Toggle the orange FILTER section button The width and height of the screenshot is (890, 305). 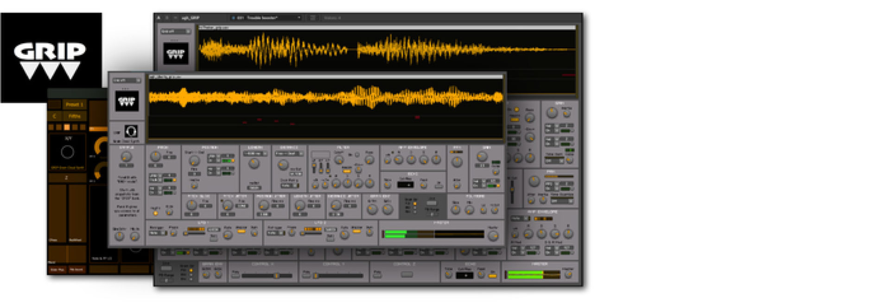click(x=347, y=171)
